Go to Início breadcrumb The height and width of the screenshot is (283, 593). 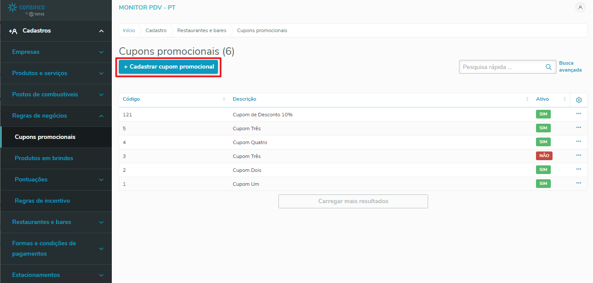(x=129, y=30)
